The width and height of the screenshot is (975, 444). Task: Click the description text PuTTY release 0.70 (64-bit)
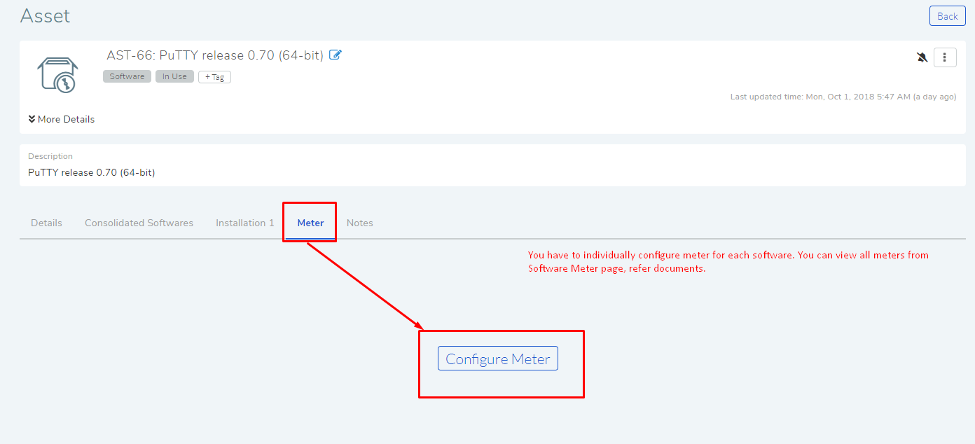click(91, 172)
